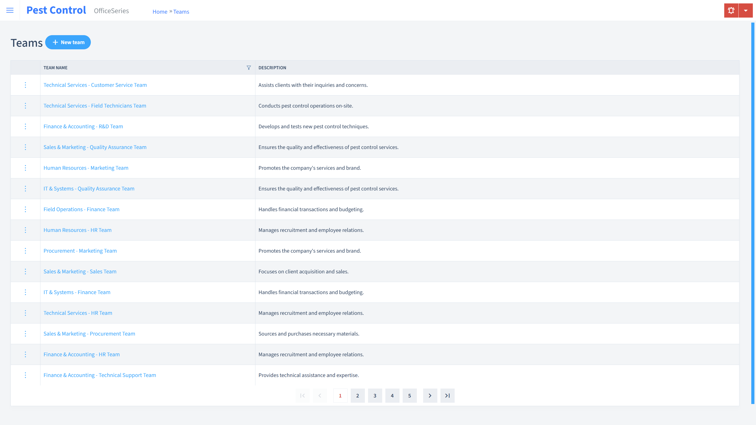This screenshot has width=756, height=425.
Task: Click the three-dot menu on Sales Team row
Action: (x=25, y=272)
